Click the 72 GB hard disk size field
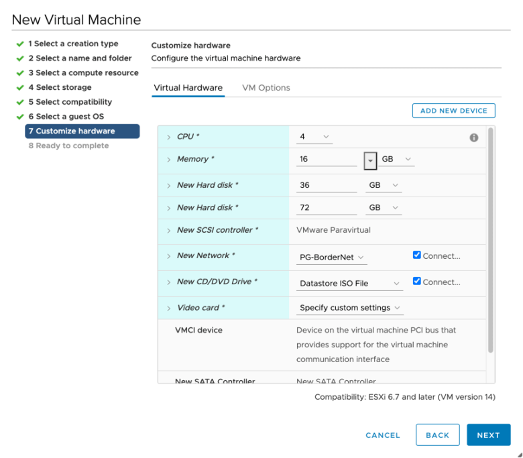 [x=326, y=208]
